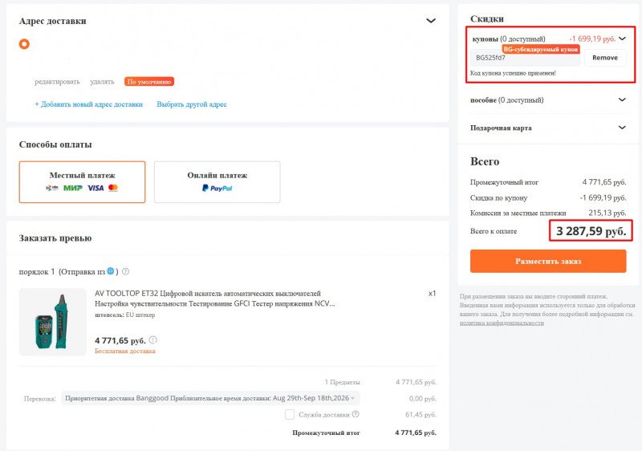
Task: Enable the Служба доставки checkbox
Action: pos(290,415)
